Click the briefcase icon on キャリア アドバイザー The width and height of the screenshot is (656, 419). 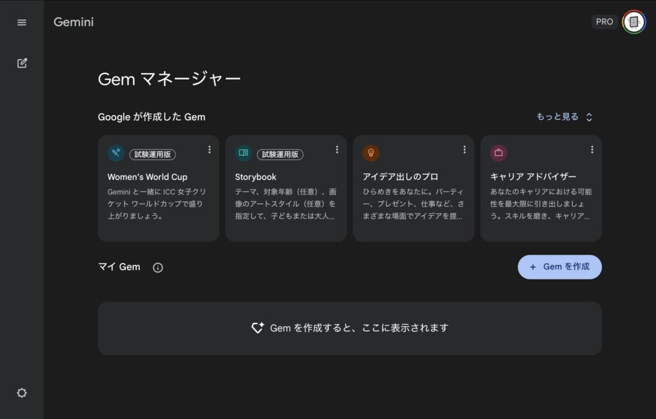point(498,153)
